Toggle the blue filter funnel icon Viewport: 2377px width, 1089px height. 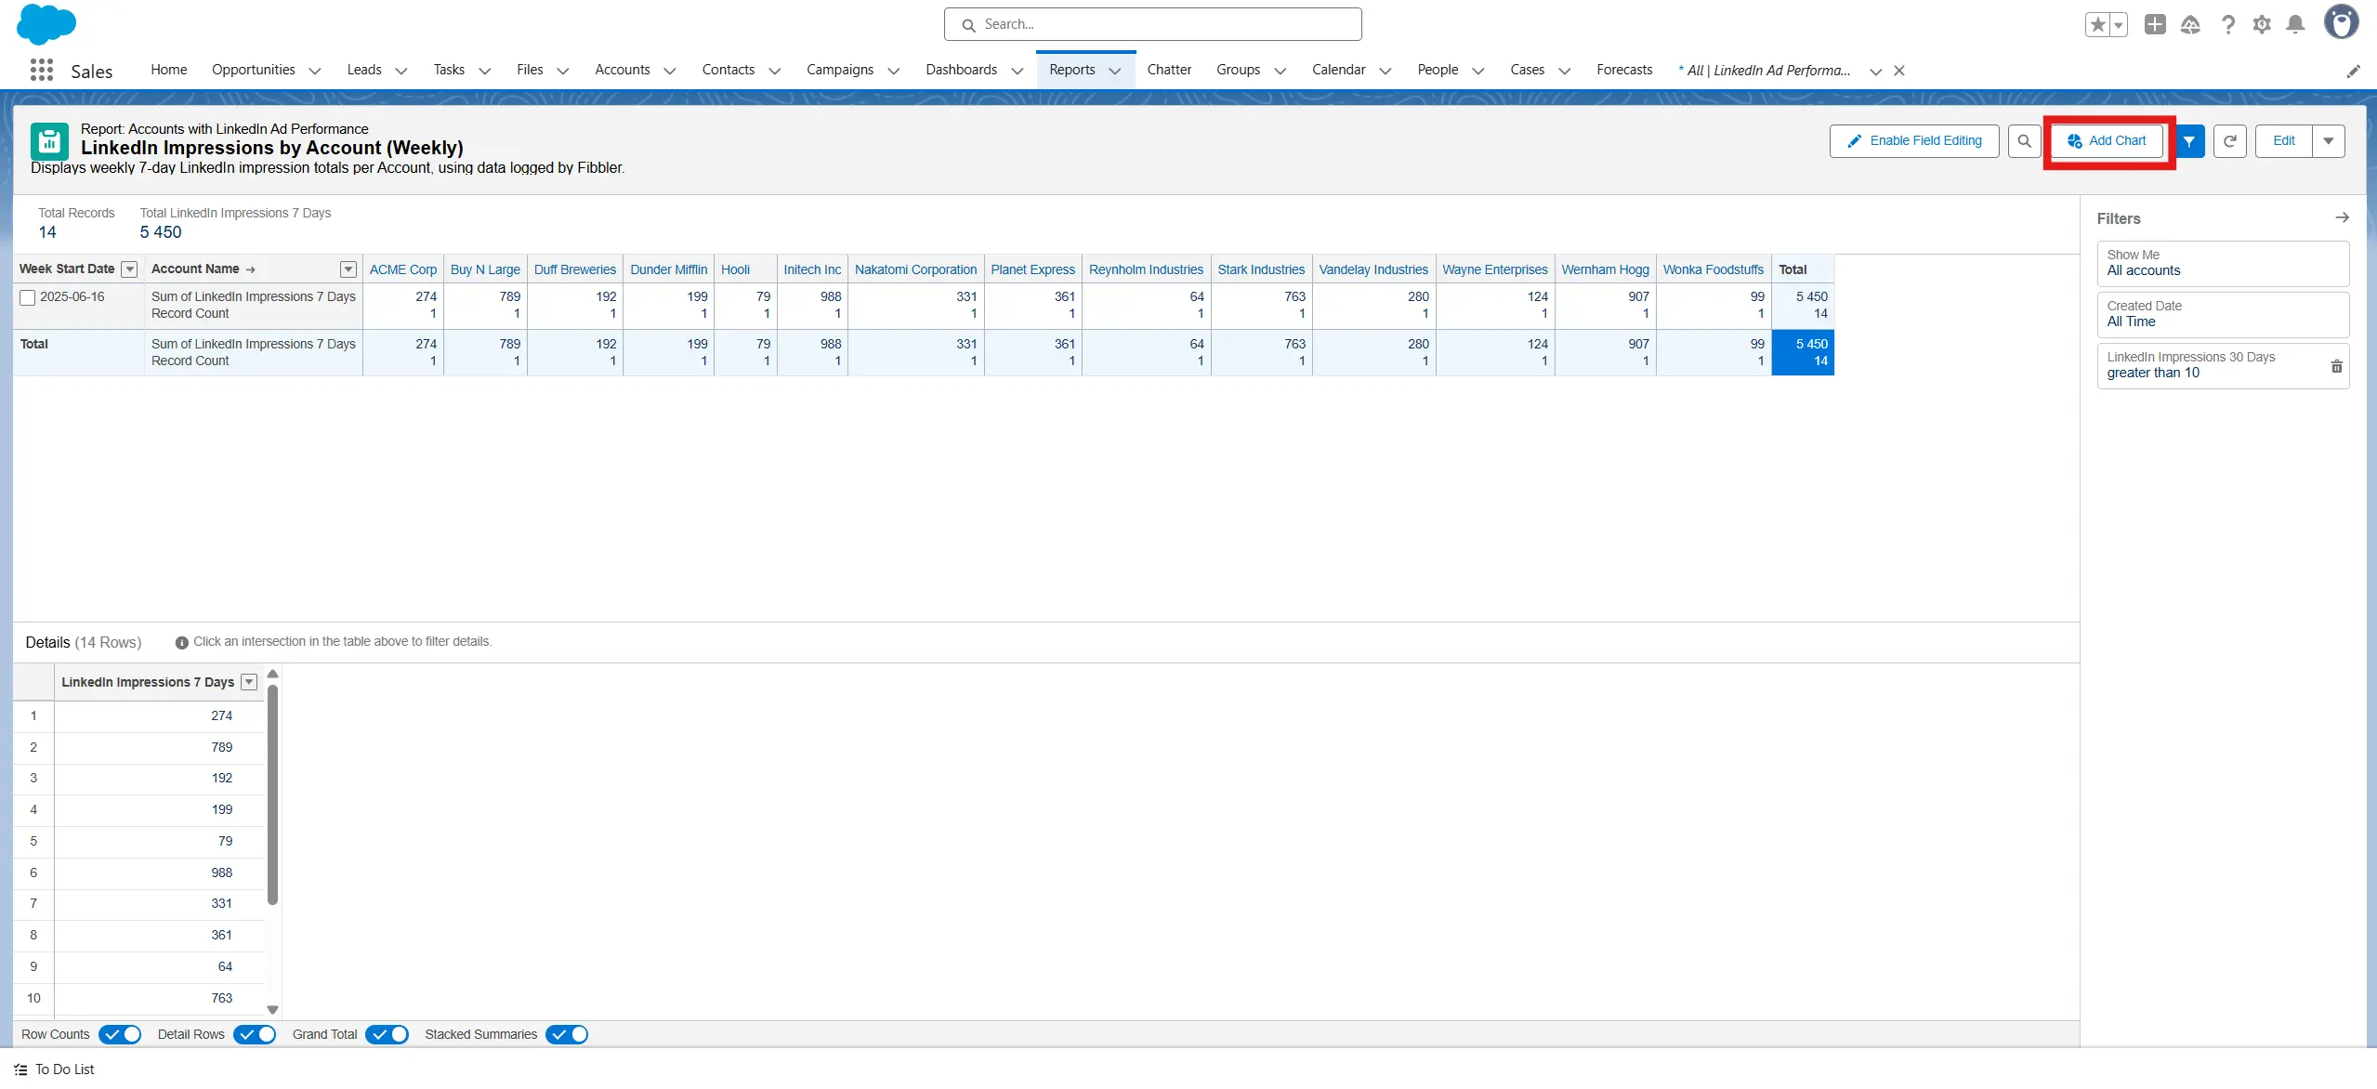tap(2189, 141)
